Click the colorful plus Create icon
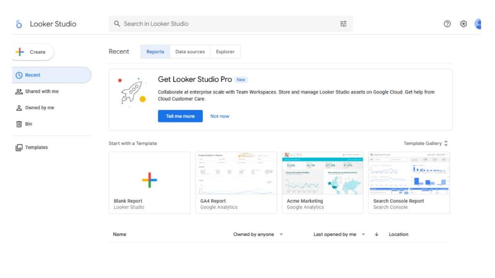This screenshot has height=278, width=495. pyautogui.click(x=20, y=52)
